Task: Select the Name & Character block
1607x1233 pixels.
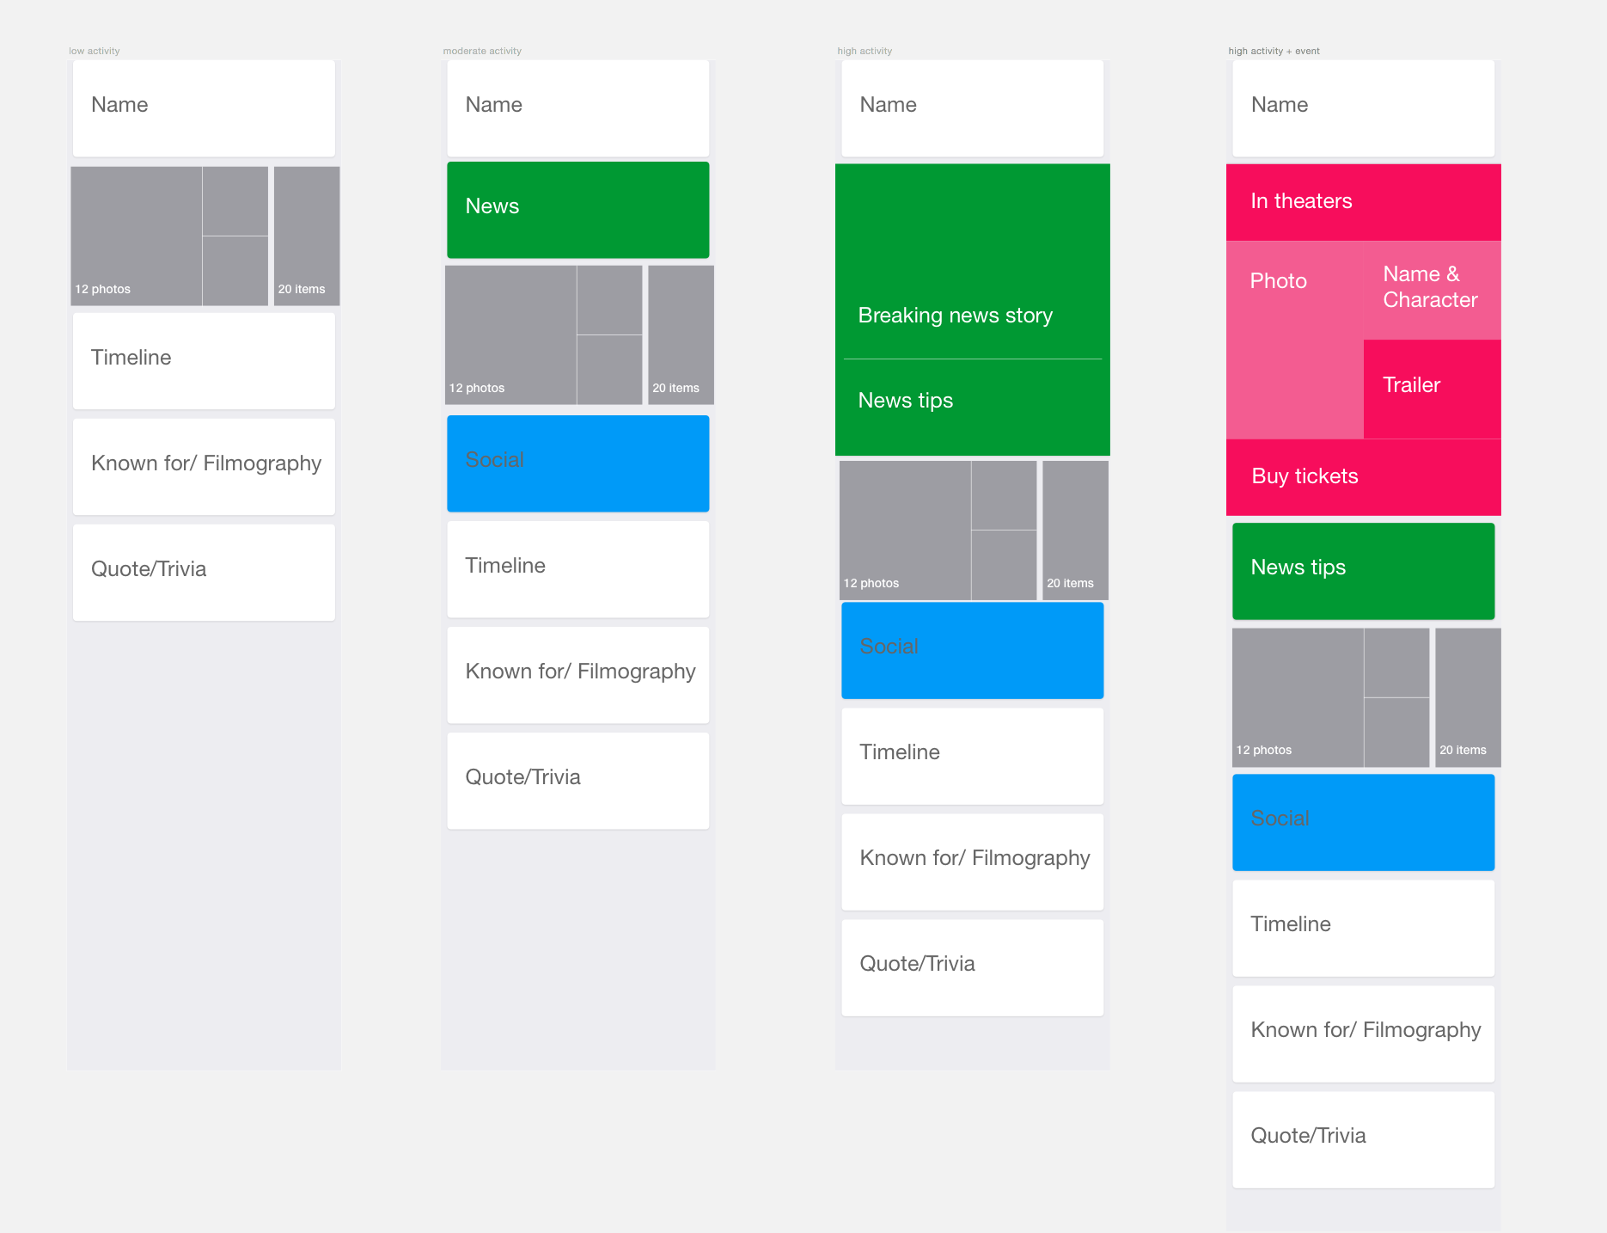Action: point(1433,290)
